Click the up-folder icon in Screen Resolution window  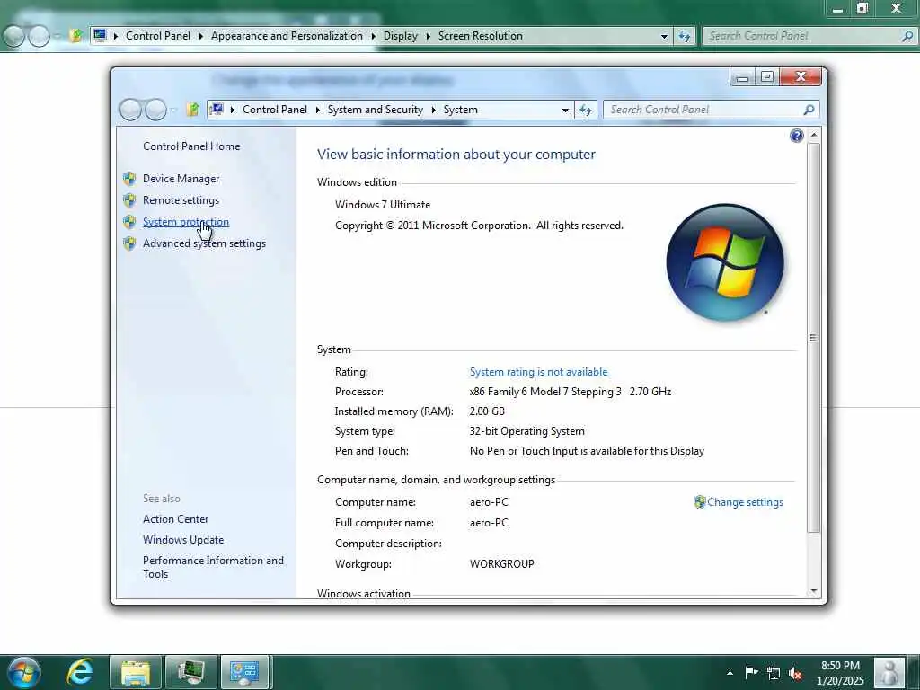point(75,36)
